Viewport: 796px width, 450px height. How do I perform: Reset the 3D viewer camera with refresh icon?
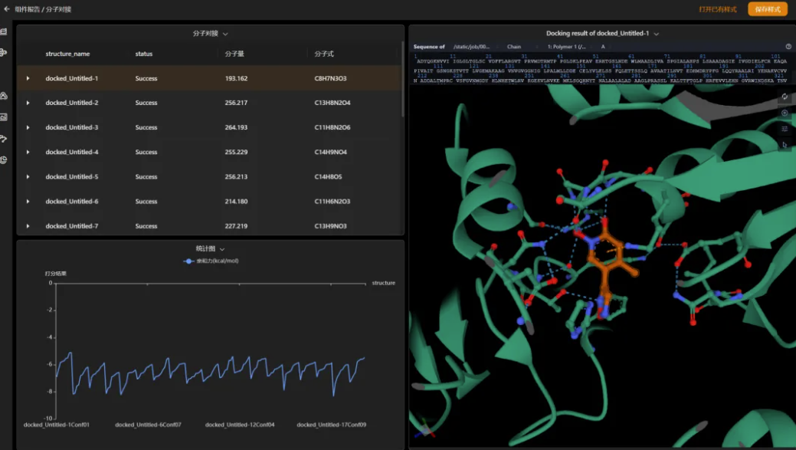tap(785, 97)
